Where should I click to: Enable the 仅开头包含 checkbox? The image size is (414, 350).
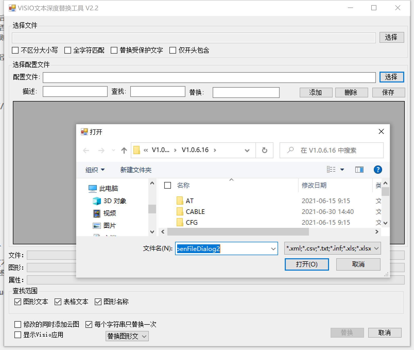click(x=173, y=50)
